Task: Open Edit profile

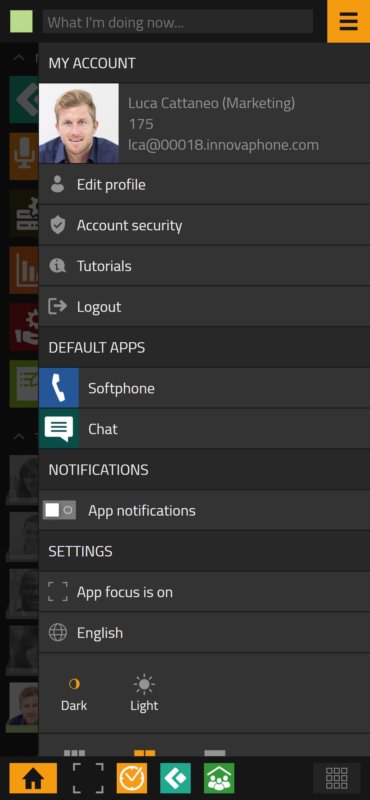Action: point(204,185)
